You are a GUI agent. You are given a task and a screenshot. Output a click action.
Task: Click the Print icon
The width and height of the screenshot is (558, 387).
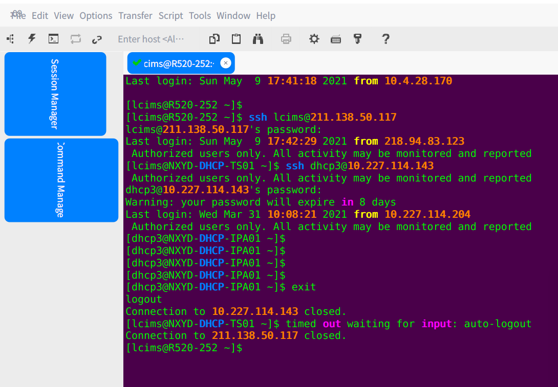point(286,39)
